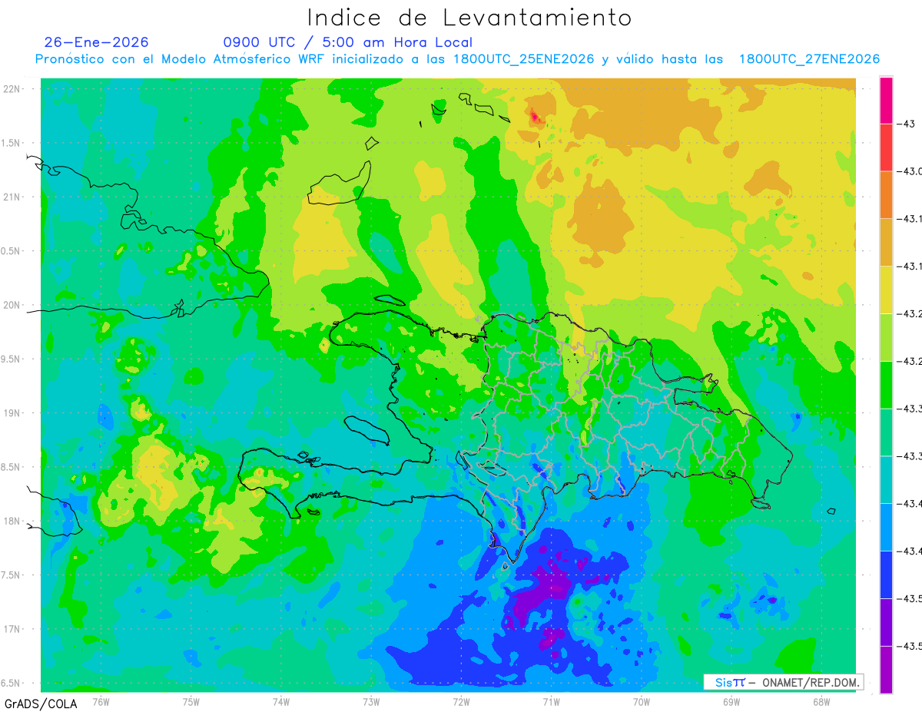
Task: Pick the pure green colorbar swatch
Action: coord(886,385)
